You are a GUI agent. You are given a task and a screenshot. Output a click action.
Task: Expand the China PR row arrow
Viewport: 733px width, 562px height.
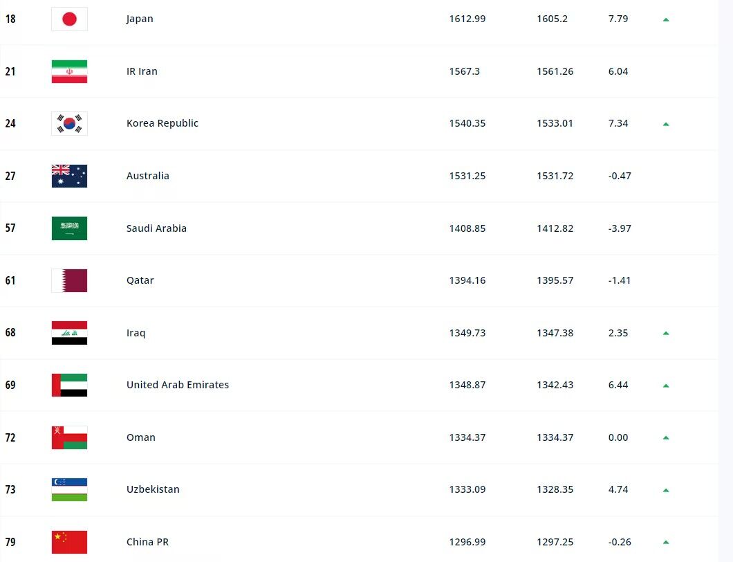666,542
